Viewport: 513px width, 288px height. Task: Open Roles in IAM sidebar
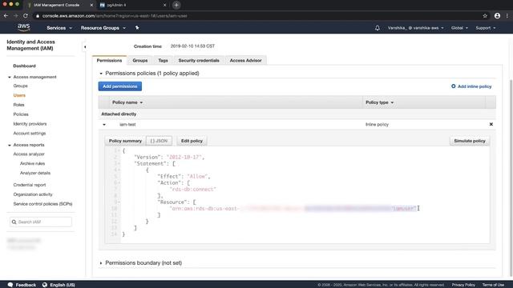click(x=18, y=105)
